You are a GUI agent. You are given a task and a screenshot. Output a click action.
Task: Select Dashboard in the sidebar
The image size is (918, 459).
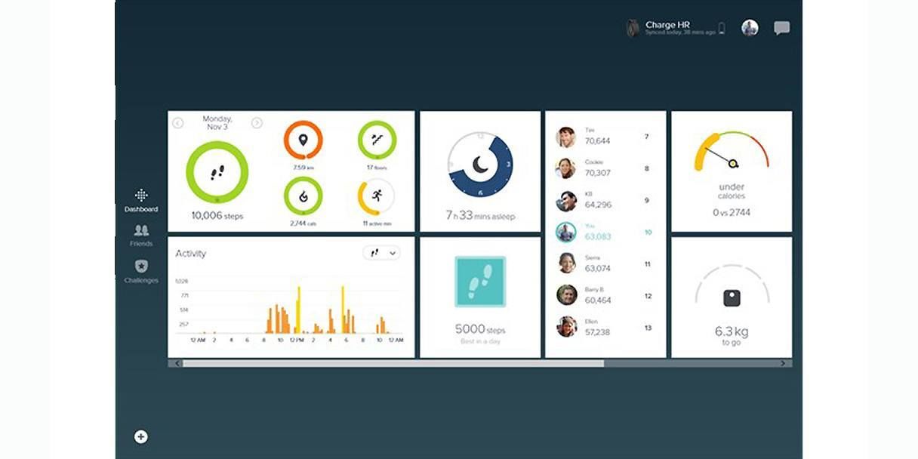pyautogui.click(x=141, y=201)
